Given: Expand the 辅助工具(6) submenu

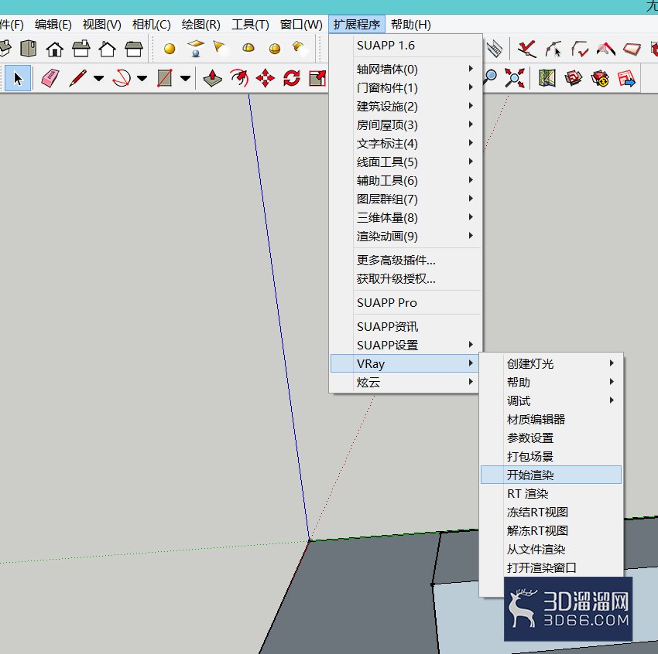Looking at the screenshot, I should pyautogui.click(x=406, y=180).
